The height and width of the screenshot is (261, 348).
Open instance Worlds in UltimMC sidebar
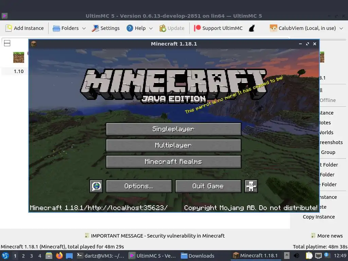[x=326, y=133]
